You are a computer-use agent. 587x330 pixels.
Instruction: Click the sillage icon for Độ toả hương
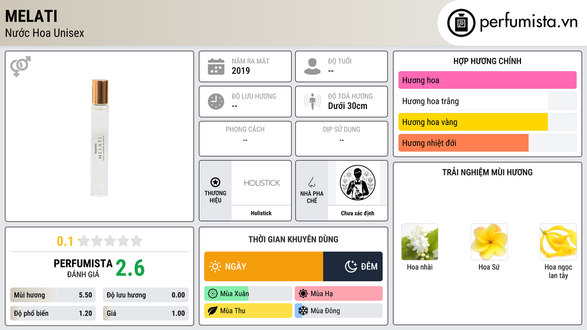point(312,101)
